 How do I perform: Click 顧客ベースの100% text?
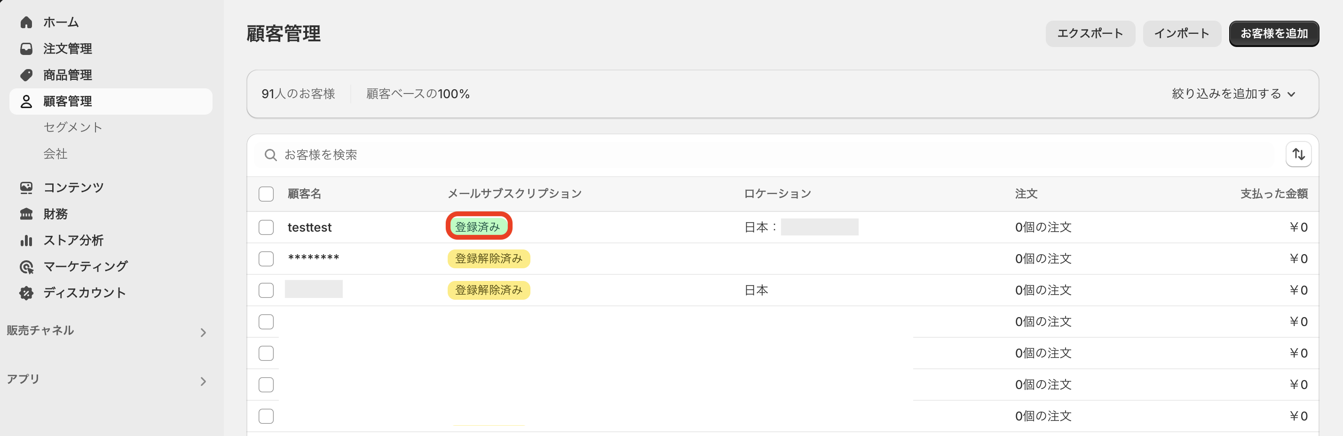418,94
